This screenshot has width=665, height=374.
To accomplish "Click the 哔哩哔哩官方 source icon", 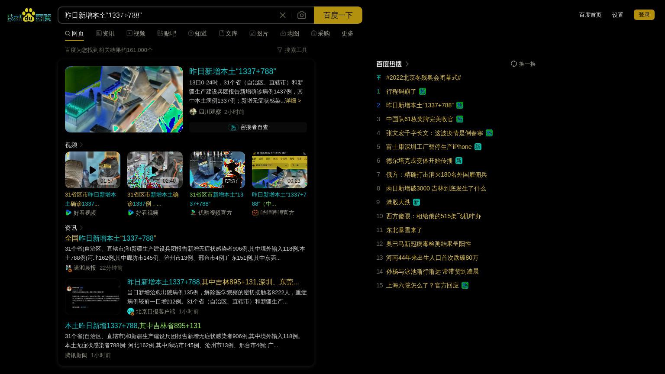I will click(255, 213).
